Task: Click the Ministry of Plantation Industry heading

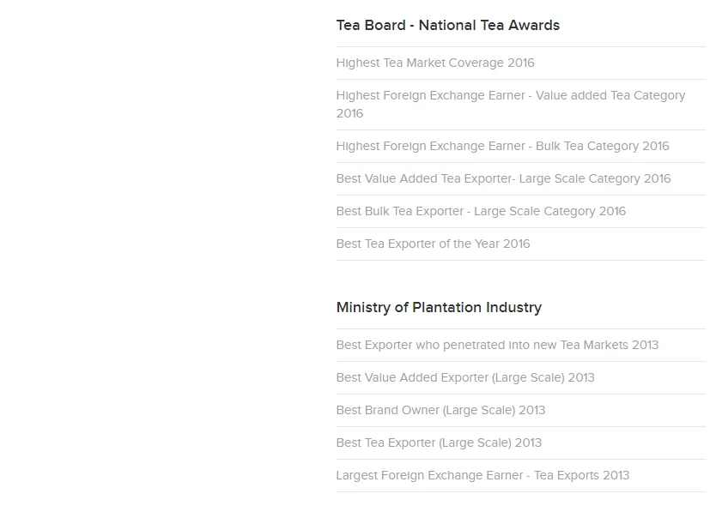Action: [x=439, y=308]
